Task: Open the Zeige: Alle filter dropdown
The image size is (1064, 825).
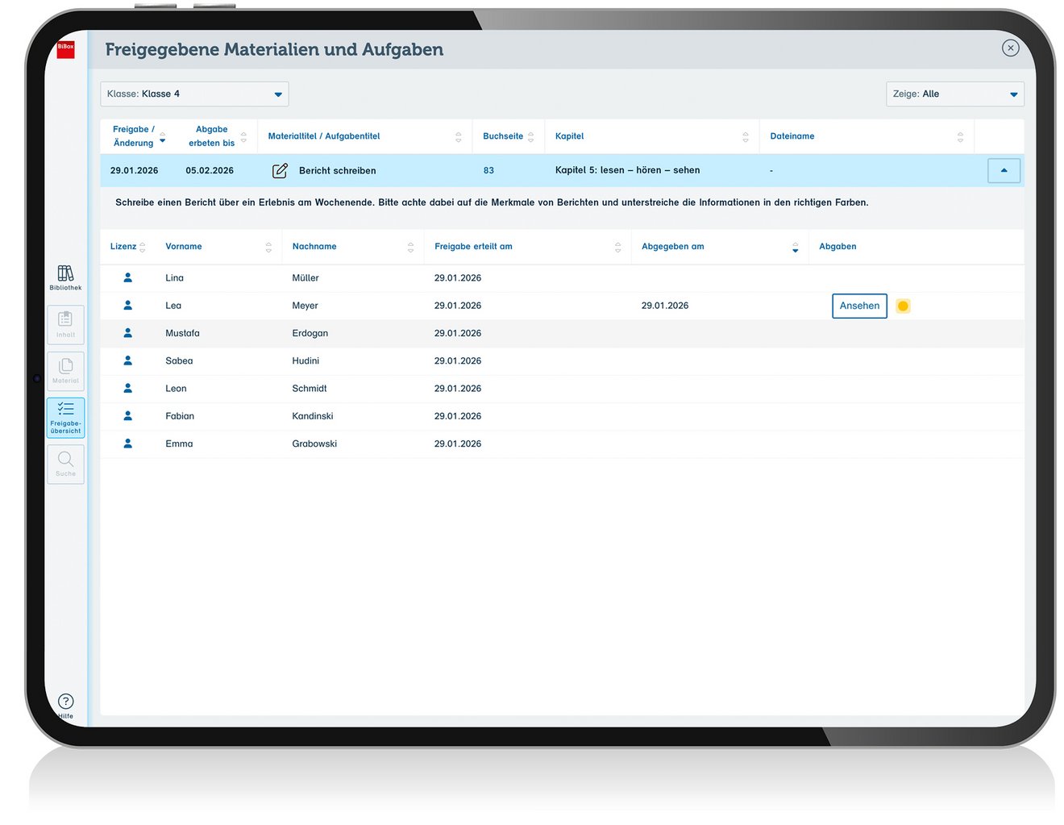Action: click(955, 94)
